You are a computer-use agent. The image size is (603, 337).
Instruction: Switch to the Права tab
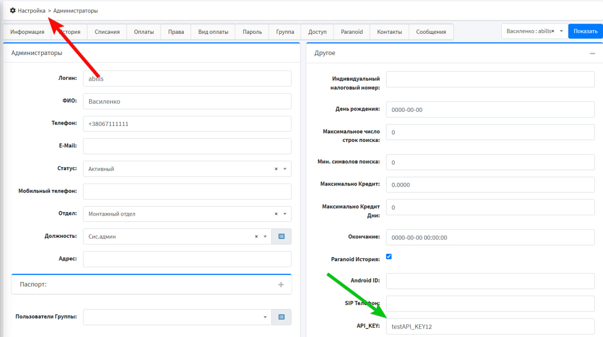point(176,32)
